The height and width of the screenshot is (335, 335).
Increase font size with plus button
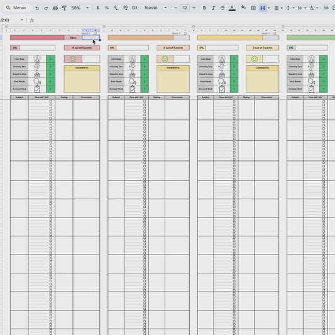pos(194,8)
